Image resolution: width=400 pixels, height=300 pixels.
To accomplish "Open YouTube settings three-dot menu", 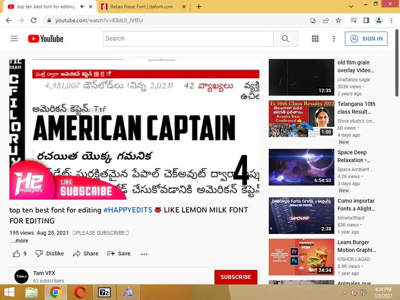I will click(334, 39).
